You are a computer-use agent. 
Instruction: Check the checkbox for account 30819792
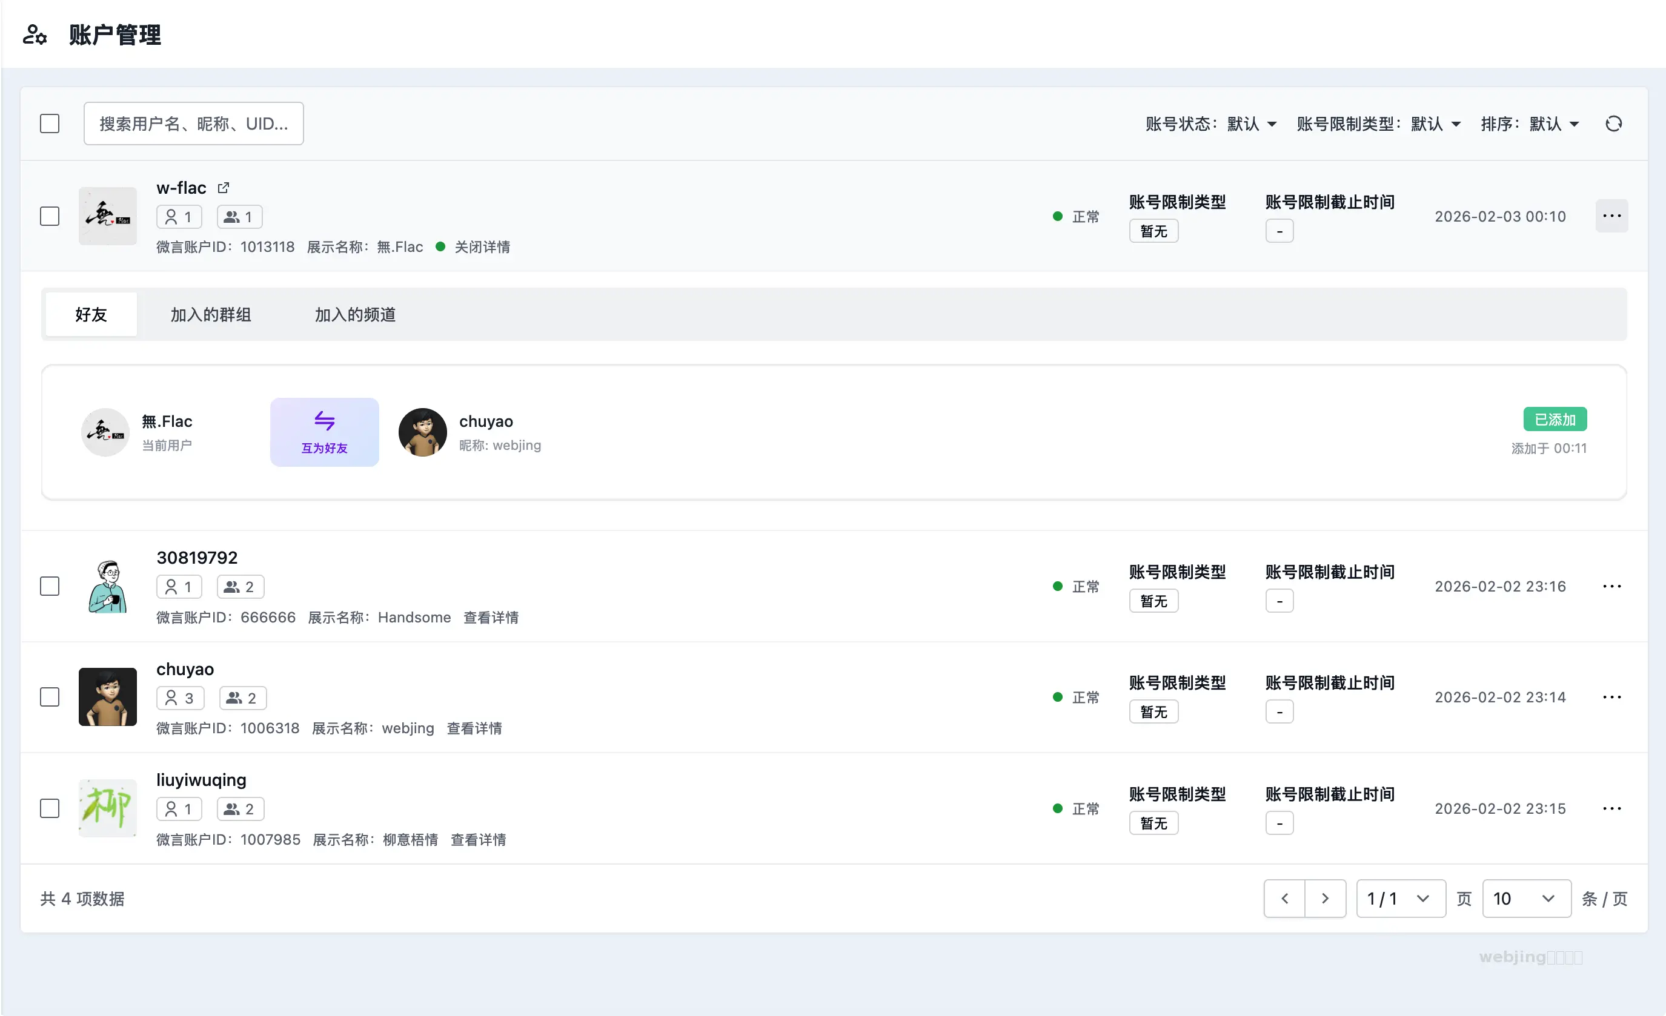click(49, 586)
